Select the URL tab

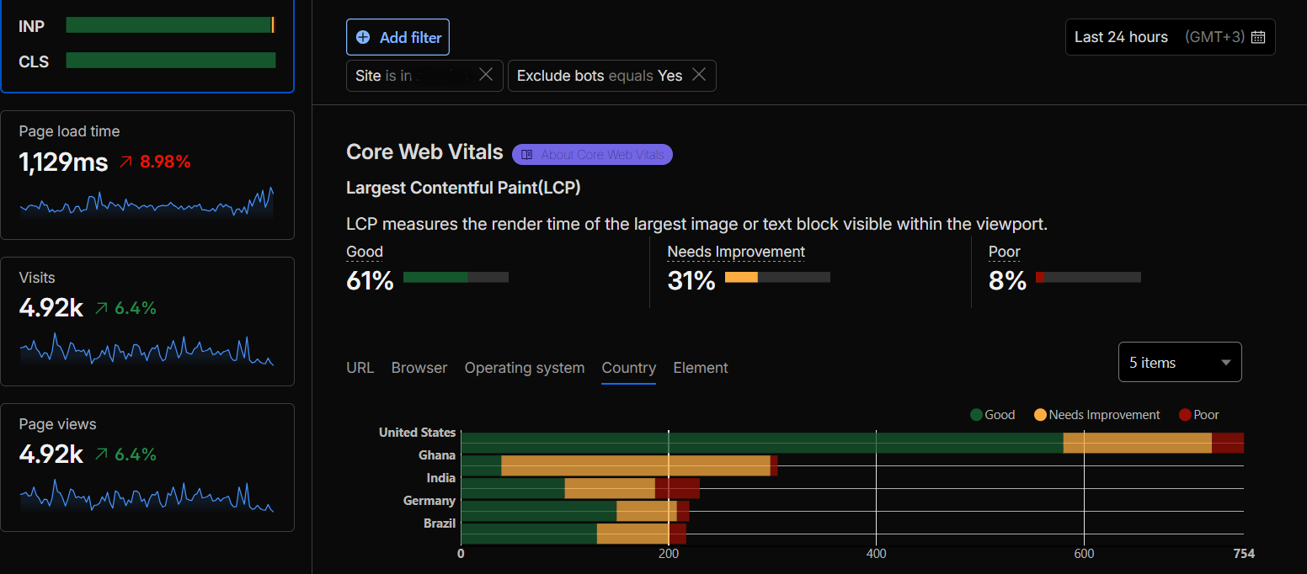(x=360, y=368)
